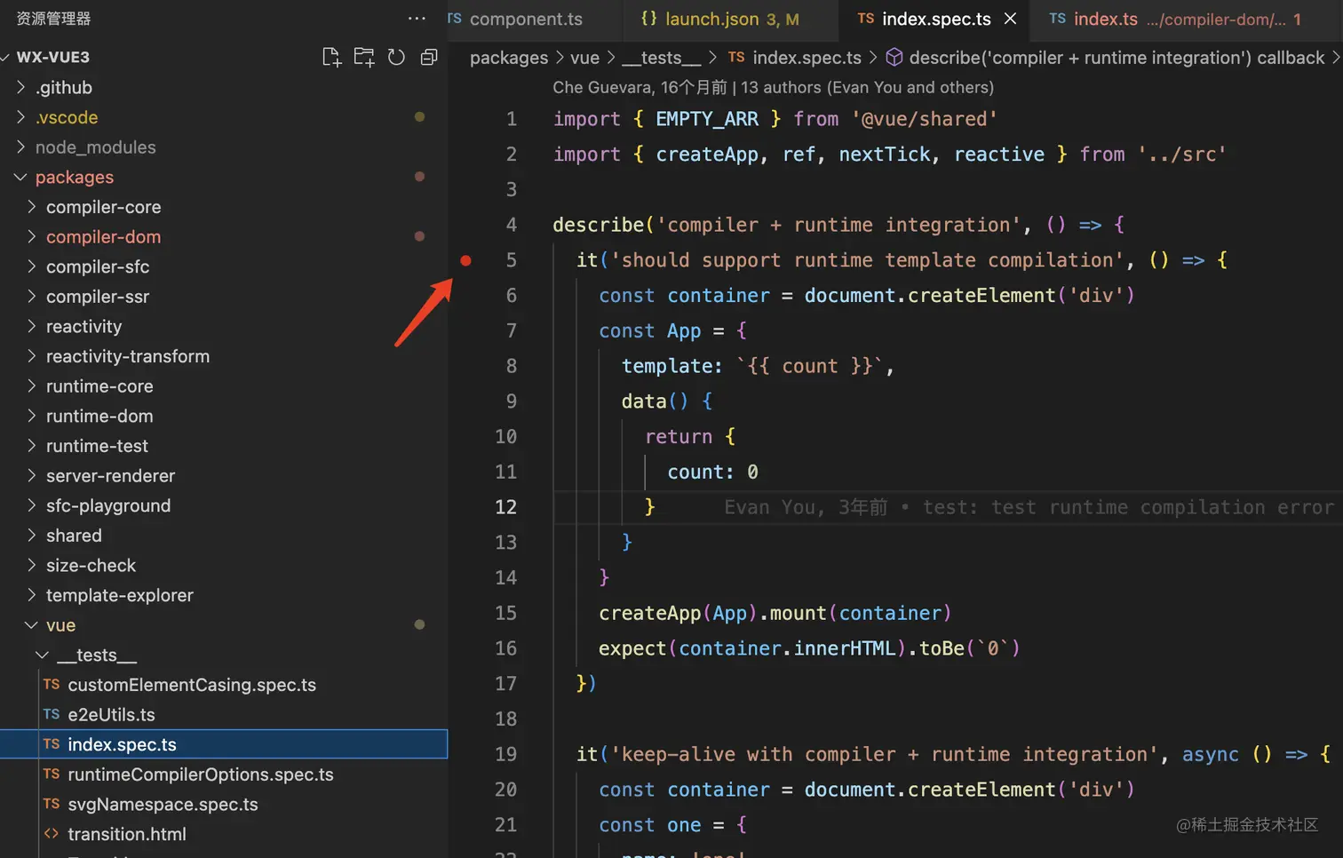
Task: Refresh the explorer tree
Action: tap(396, 57)
